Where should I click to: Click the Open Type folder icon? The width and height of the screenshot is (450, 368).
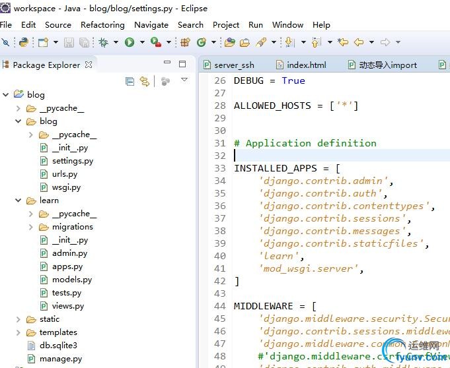(229, 42)
